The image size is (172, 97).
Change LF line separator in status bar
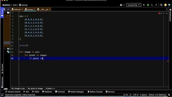pos(130,95)
